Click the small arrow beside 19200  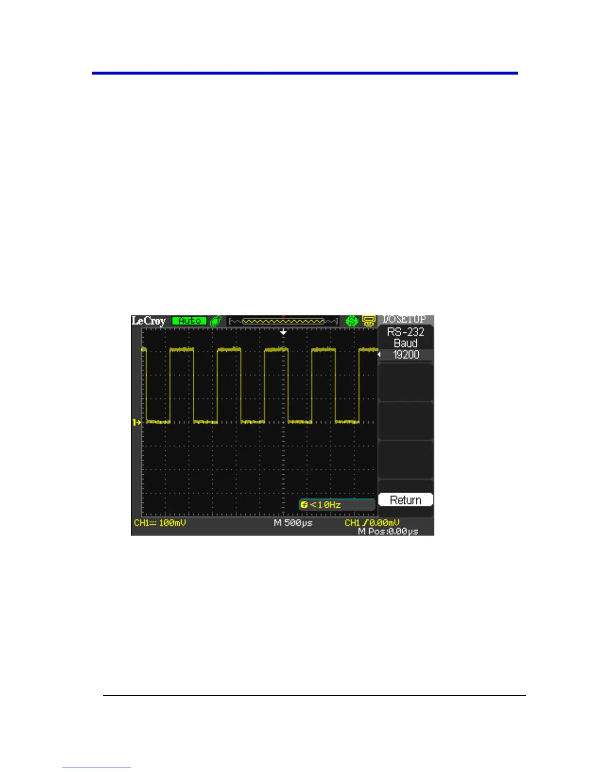[379, 354]
